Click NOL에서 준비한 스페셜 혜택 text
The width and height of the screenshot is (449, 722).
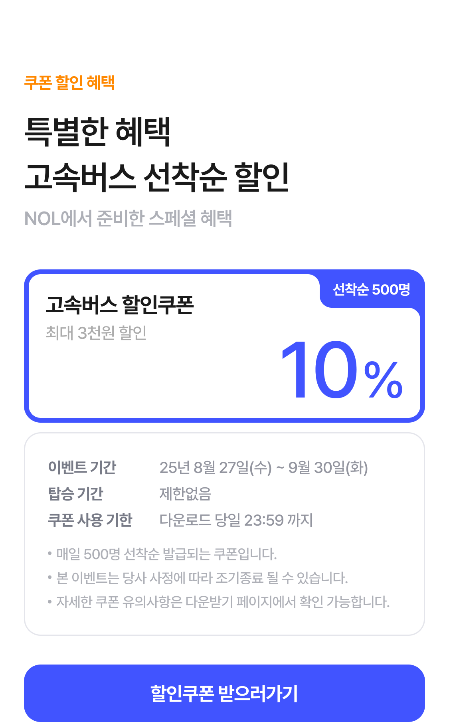(x=128, y=218)
